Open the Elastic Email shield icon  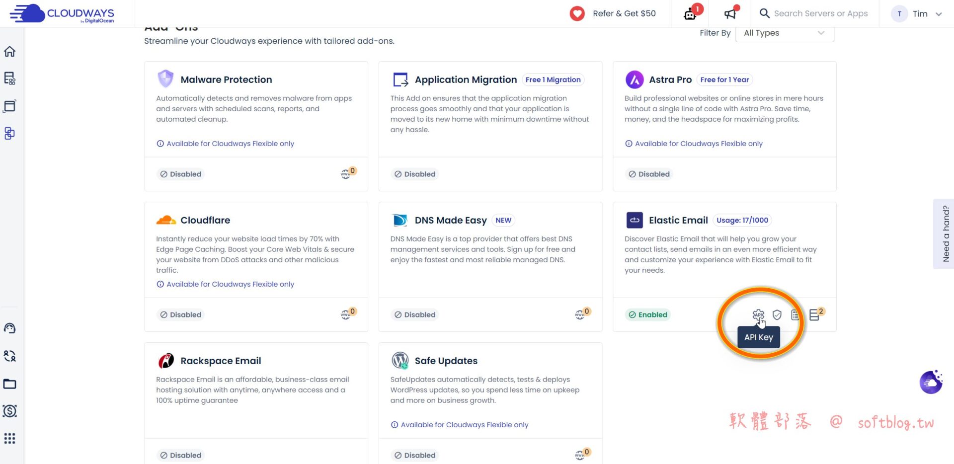coord(777,315)
